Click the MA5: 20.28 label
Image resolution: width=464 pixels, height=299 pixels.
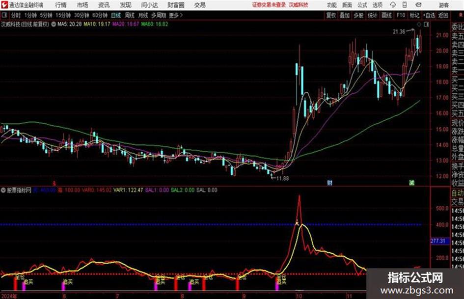click(70, 24)
